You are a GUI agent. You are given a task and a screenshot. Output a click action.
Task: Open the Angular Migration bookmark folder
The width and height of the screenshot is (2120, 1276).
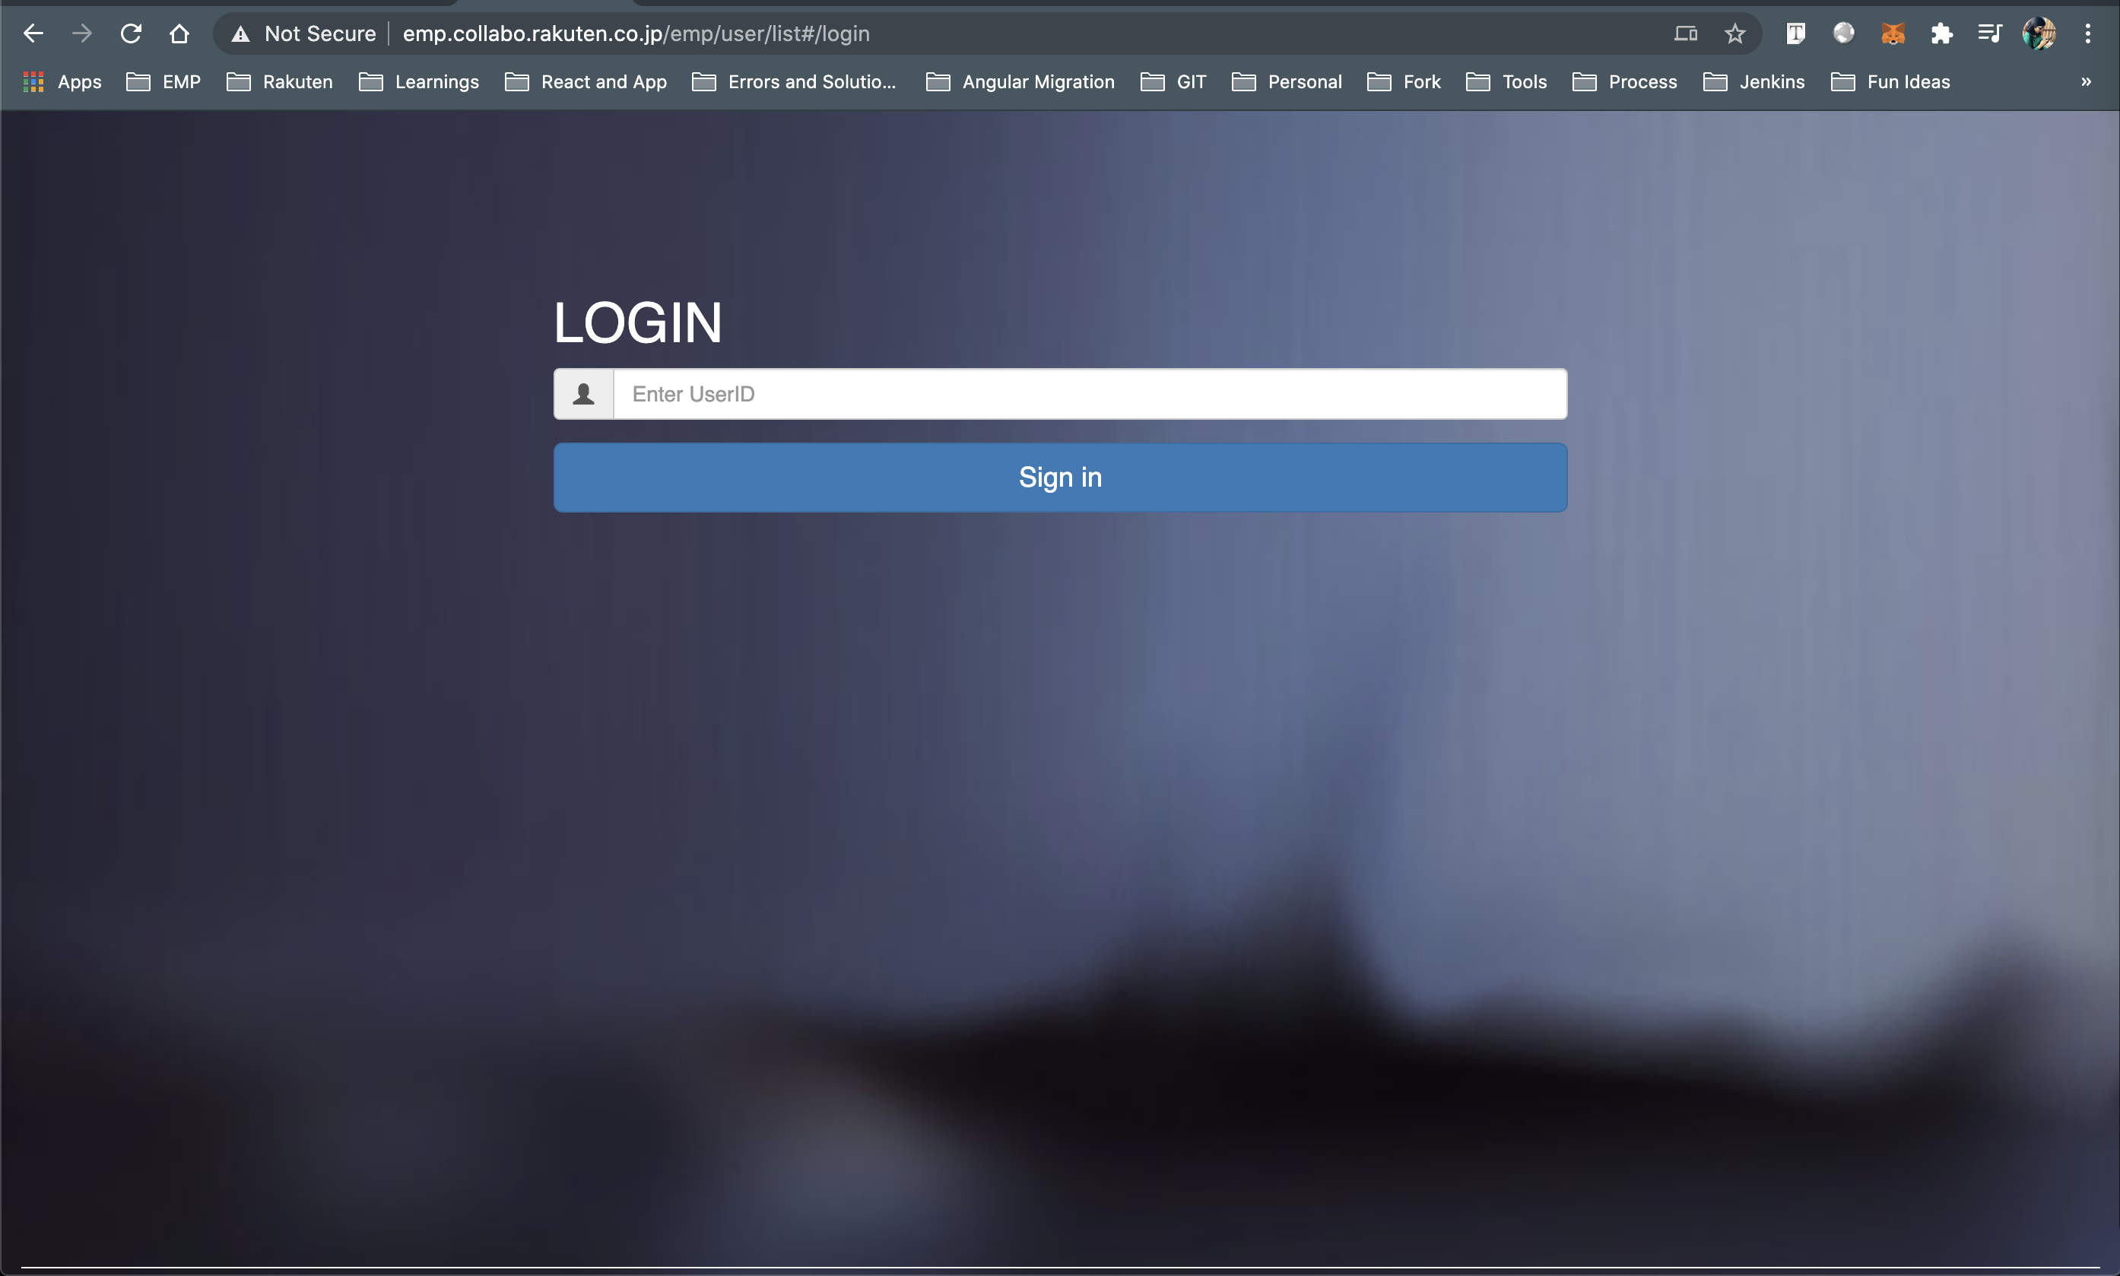(1020, 81)
